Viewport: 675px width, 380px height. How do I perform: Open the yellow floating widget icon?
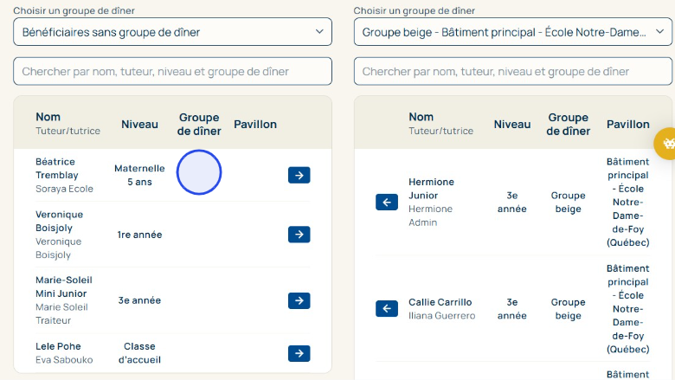pos(666,143)
